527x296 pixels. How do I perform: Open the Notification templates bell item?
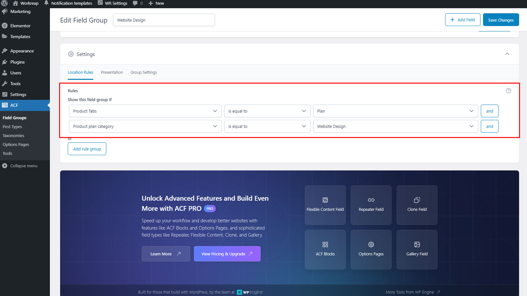pos(68,3)
